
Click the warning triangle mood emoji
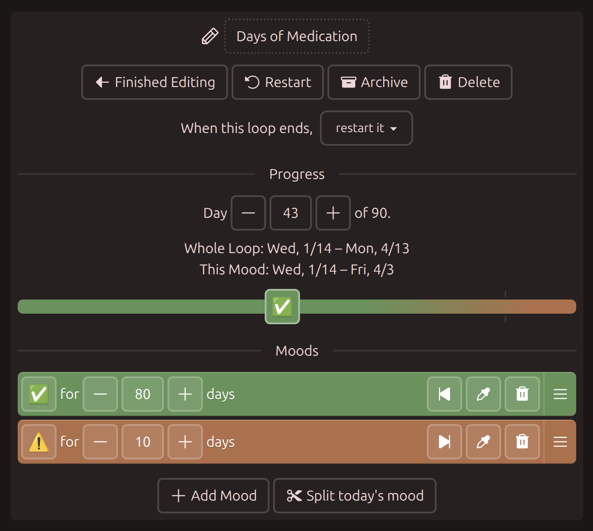click(38, 441)
